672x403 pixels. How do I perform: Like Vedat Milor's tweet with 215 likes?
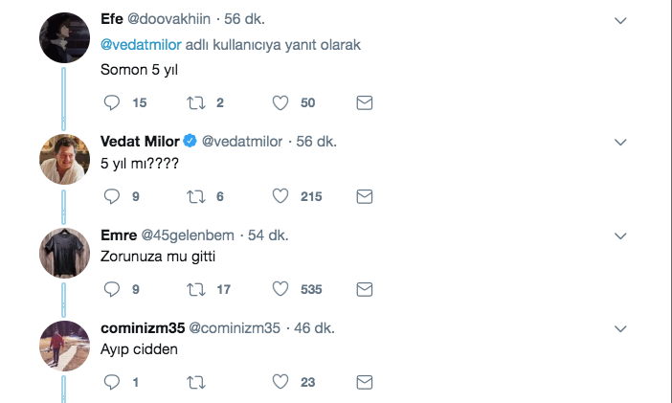coord(280,196)
